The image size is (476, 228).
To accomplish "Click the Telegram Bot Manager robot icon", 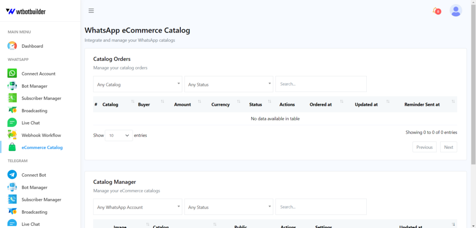I will (12, 187).
